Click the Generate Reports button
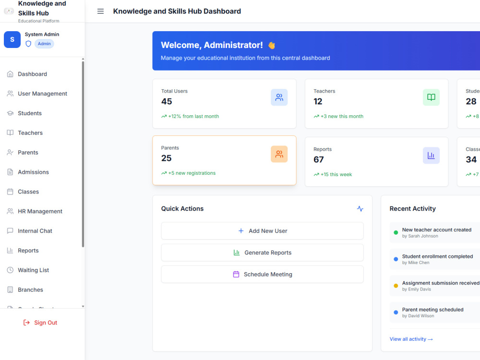Screen dimensions: 480x360 click(x=263, y=252)
